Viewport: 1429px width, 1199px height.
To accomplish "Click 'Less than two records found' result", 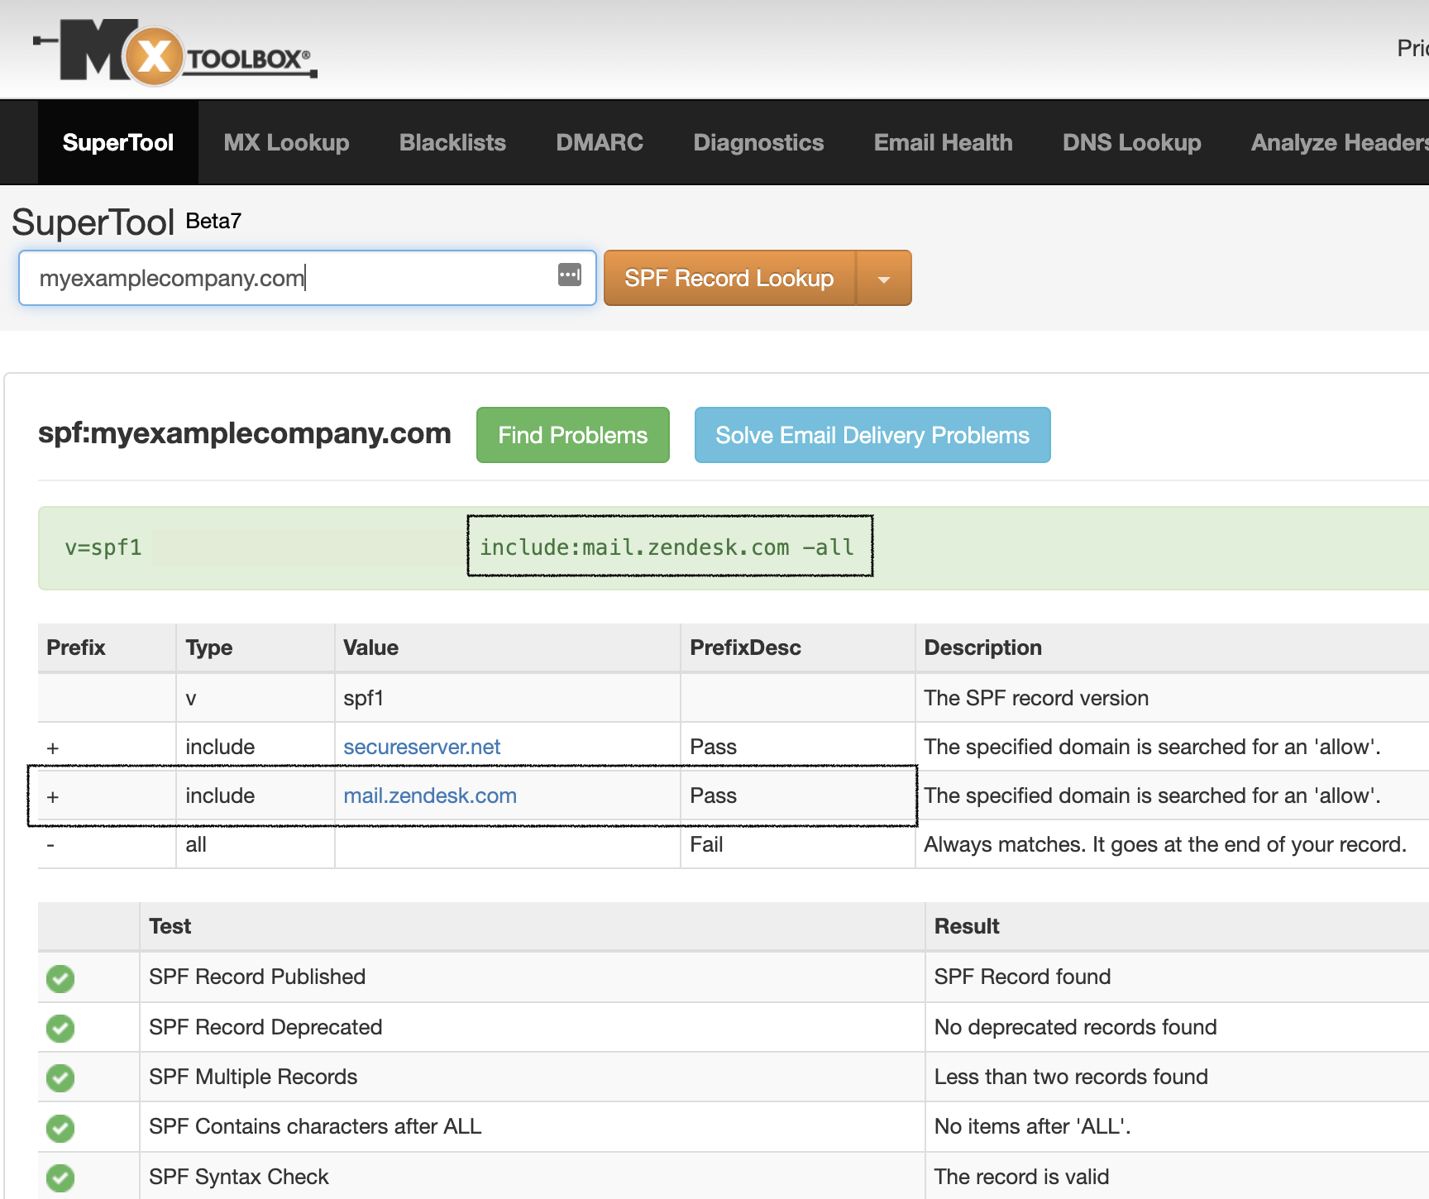I will (x=1071, y=1077).
